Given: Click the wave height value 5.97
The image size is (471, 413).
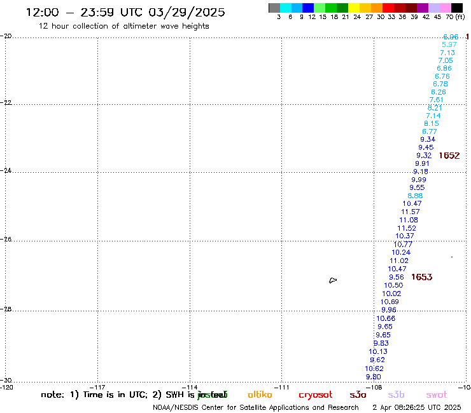Looking at the screenshot, I should tap(449, 44).
